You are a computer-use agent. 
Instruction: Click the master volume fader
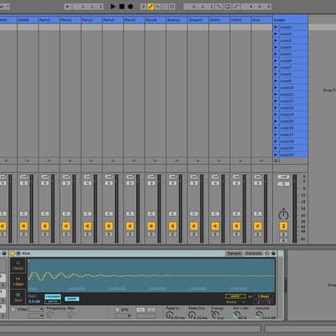295,208
